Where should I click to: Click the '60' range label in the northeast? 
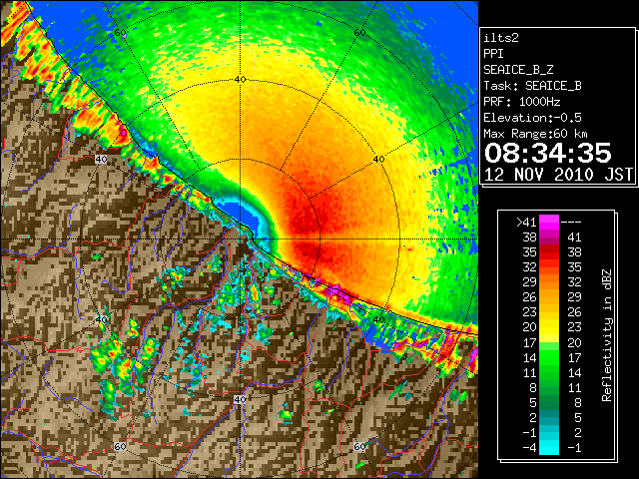359,33
